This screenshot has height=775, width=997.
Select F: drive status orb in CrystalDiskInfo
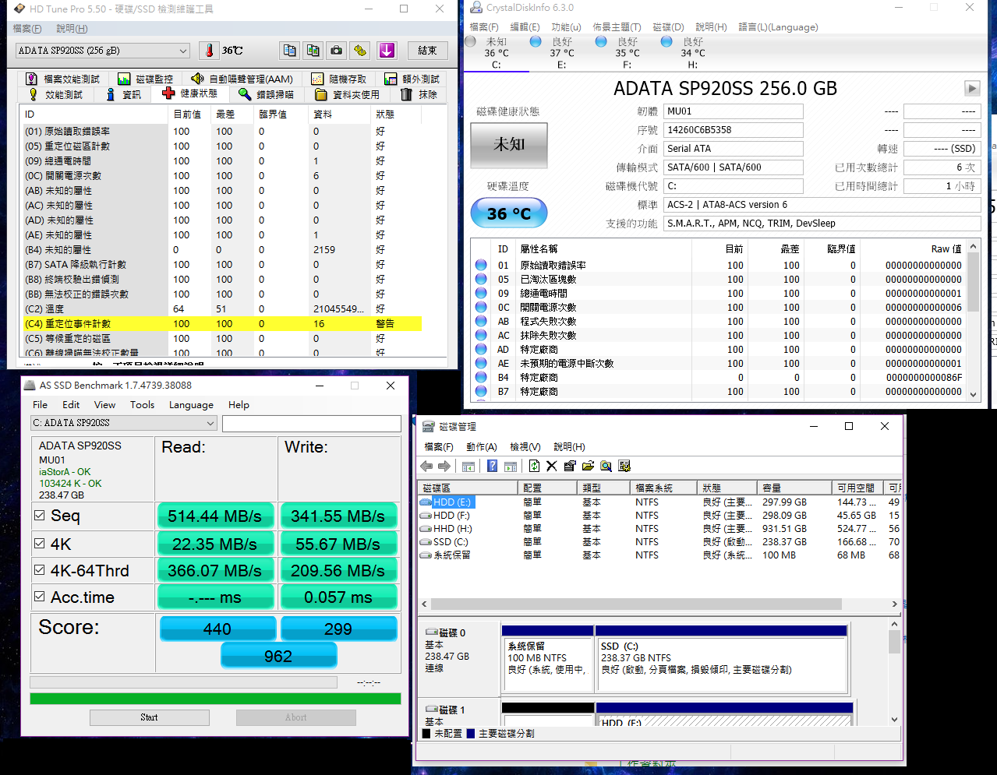click(601, 41)
